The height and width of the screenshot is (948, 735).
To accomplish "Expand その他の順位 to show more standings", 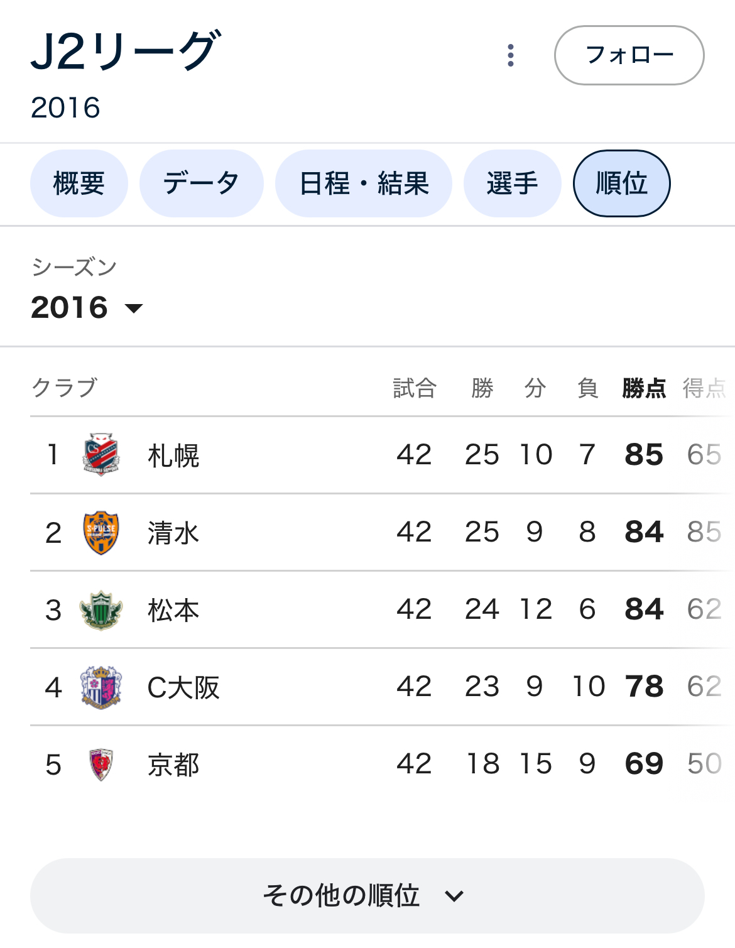I will [x=367, y=896].
